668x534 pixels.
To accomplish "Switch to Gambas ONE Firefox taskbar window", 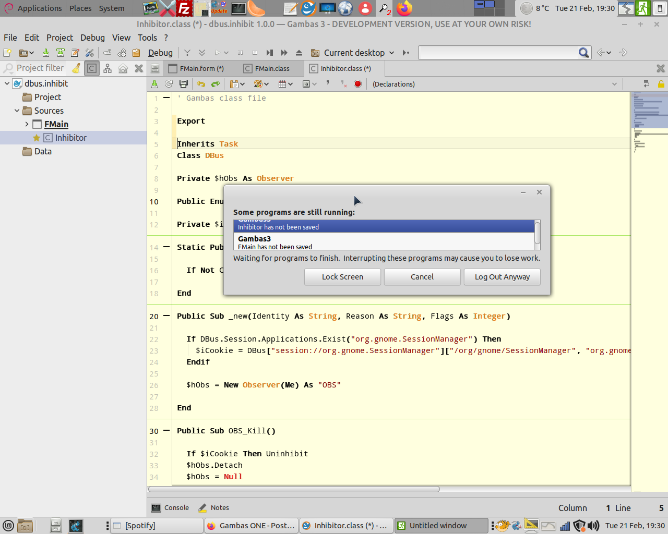I will (x=252, y=526).
